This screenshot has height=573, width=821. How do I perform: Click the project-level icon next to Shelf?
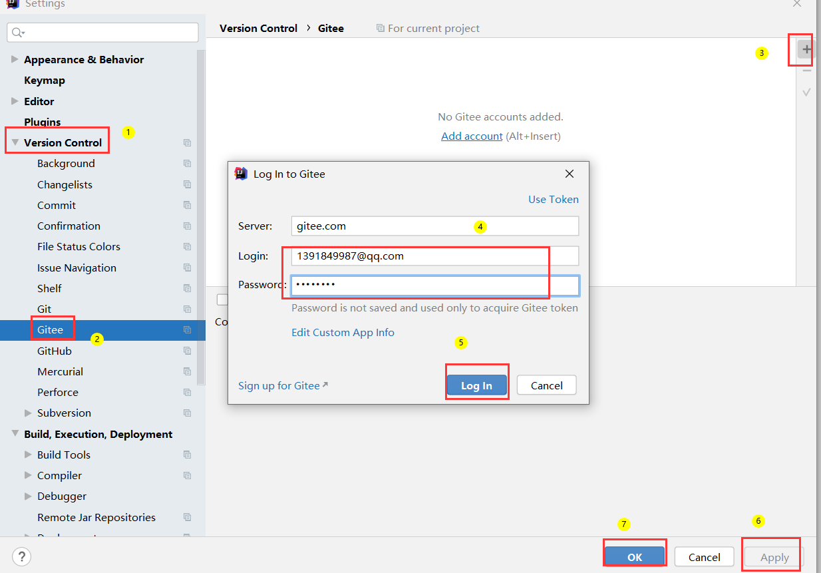coord(187,288)
